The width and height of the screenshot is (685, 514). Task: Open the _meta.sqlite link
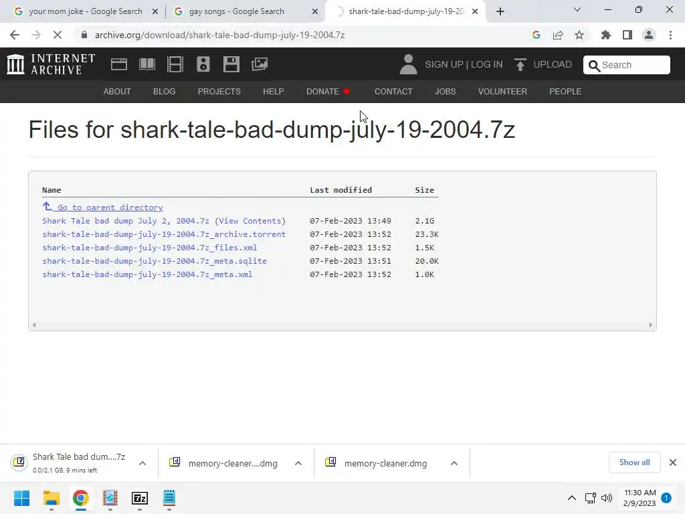[x=155, y=261]
